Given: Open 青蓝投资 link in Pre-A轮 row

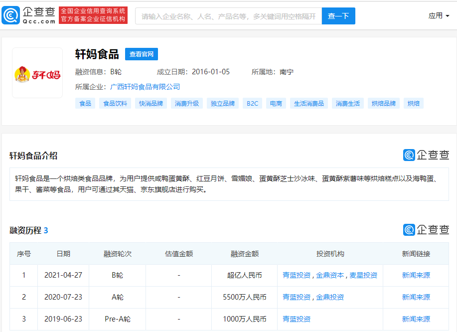Looking at the screenshot, I should [x=297, y=319].
